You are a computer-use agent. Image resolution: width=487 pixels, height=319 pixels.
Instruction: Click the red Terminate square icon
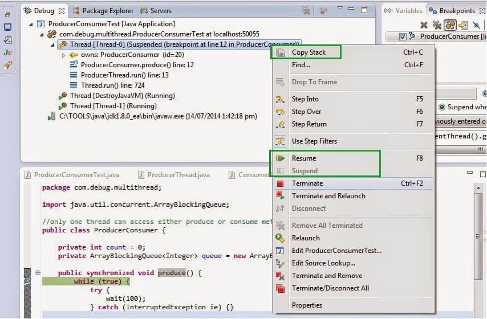tap(280, 183)
